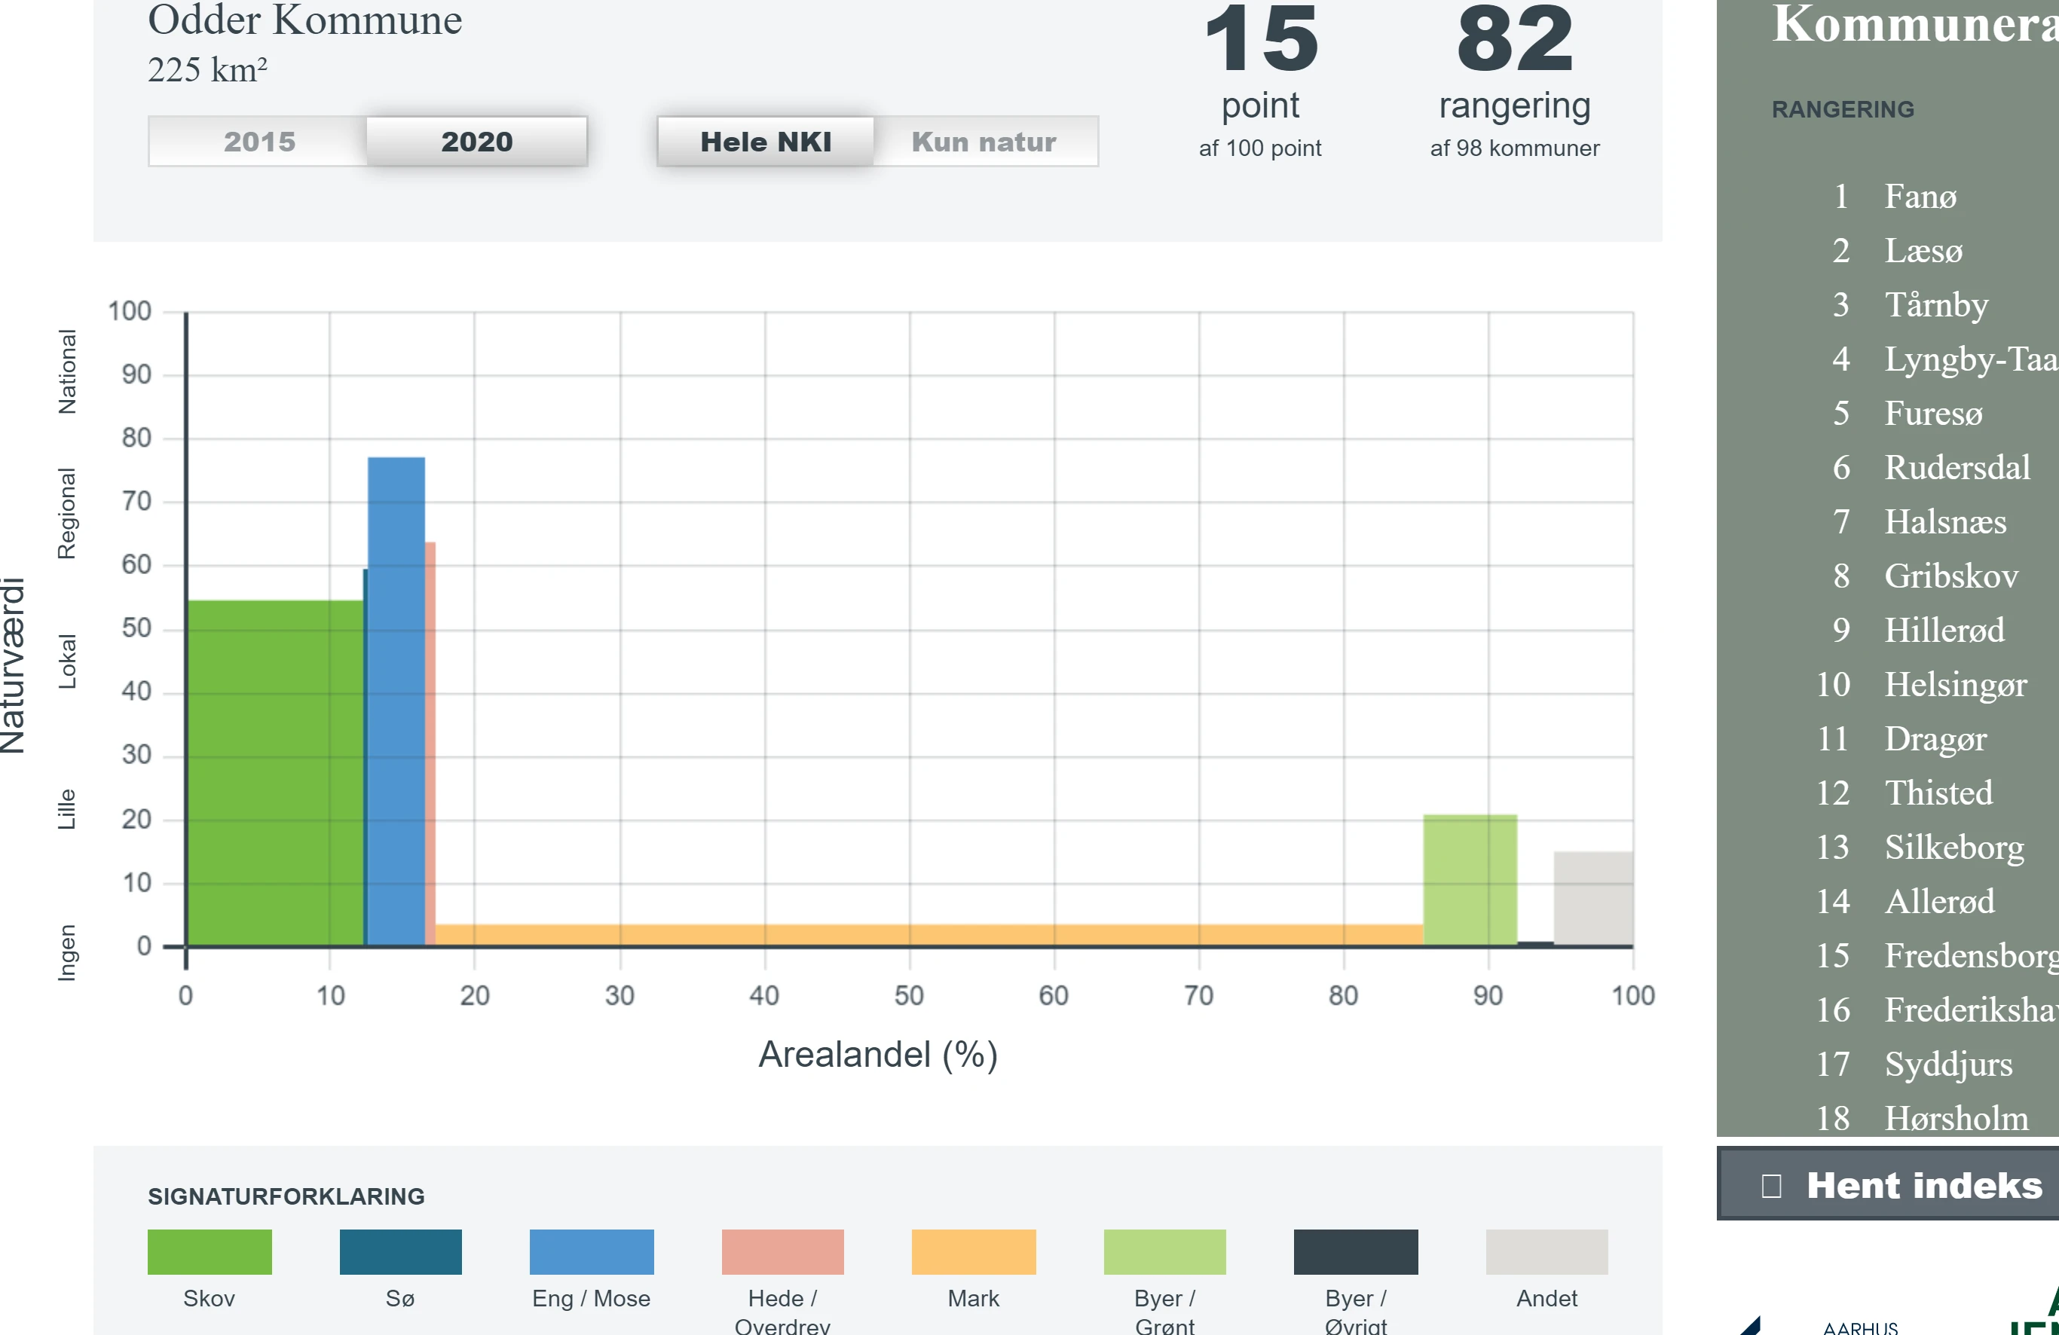Switch to the 2015 year toggle
The width and height of the screenshot is (2059, 1335).
[x=258, y=142]
